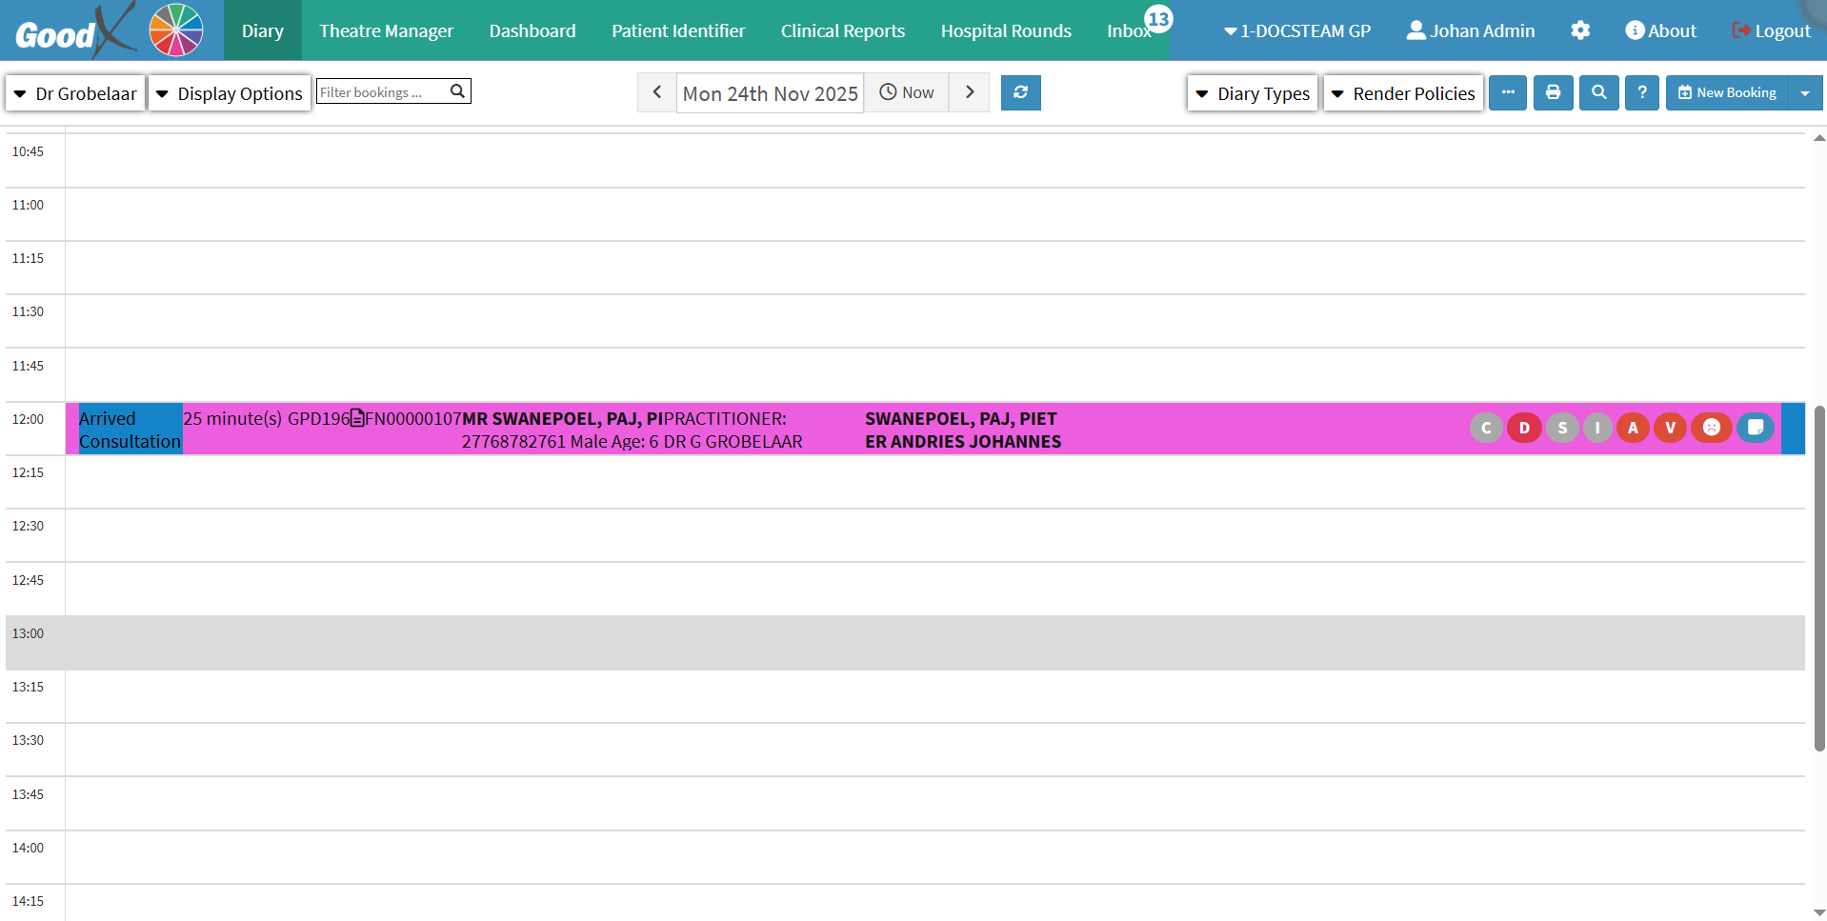This screenshot has height=921, width=1827.
Task: Open the New Booking dropdown arrow
Action: click(x=1805, y=93)
